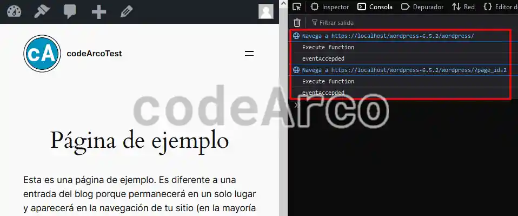Open the hamburger navigation menu
518x216 pixels.
pyautogui.click(x=249, y=53)
